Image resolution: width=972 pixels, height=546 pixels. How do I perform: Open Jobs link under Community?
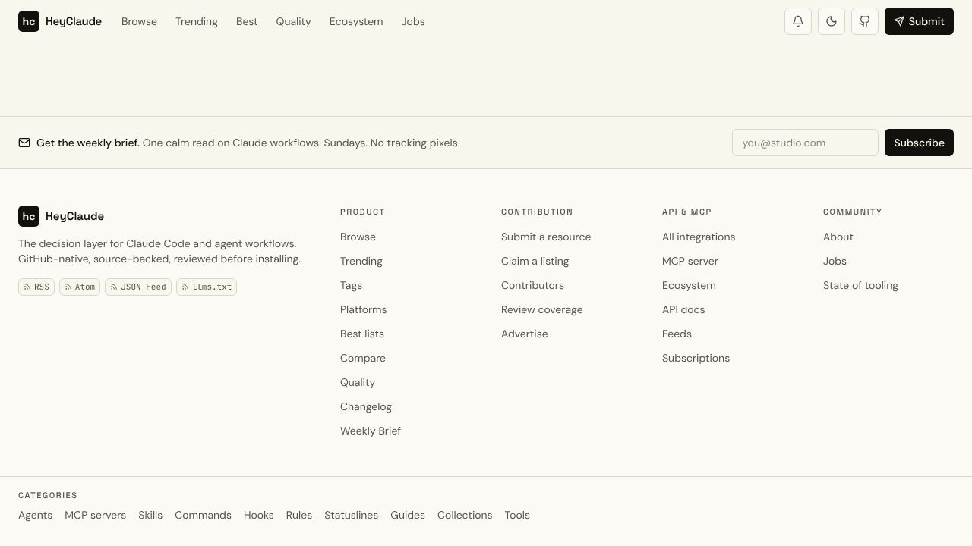coord(835,261)
